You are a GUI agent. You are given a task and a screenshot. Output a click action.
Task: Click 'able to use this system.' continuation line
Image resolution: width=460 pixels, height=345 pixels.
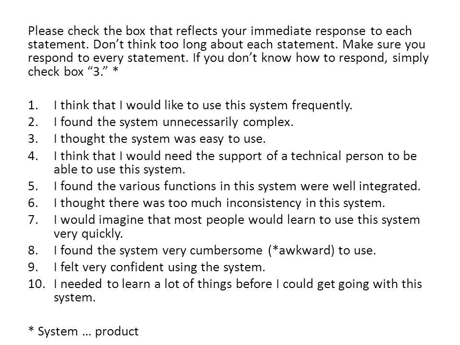119,170
